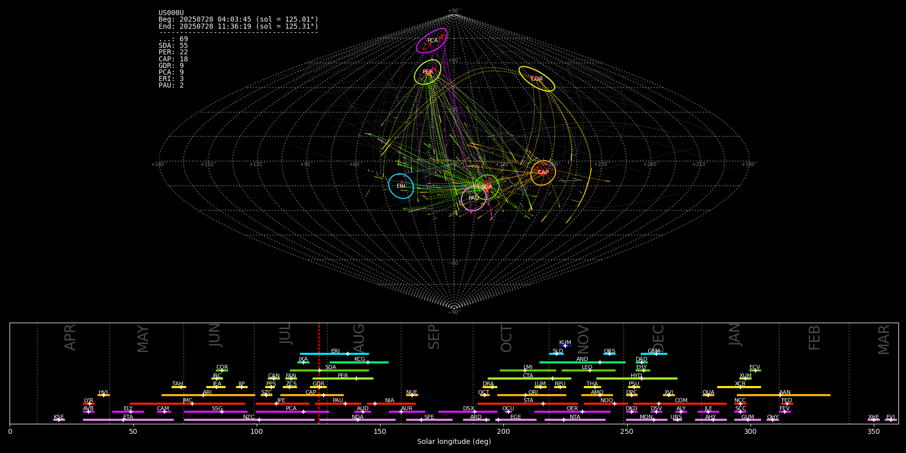Click the LEO shower bar in the timeline
906x453 pixels.
(x=588, y=370)
